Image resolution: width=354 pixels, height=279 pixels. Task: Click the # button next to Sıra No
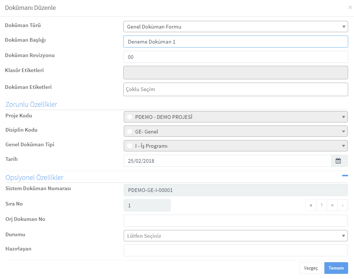[311, 205]
